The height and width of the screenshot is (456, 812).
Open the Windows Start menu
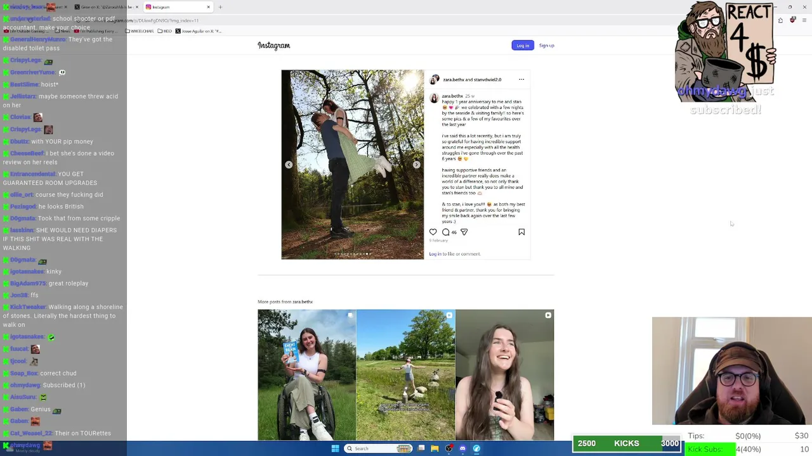point(335,448)
